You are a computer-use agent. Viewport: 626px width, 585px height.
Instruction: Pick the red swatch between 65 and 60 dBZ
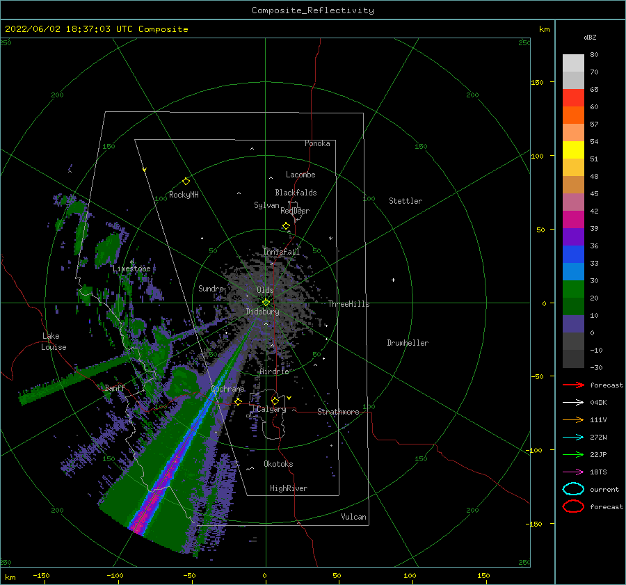(x=573, y=98)
